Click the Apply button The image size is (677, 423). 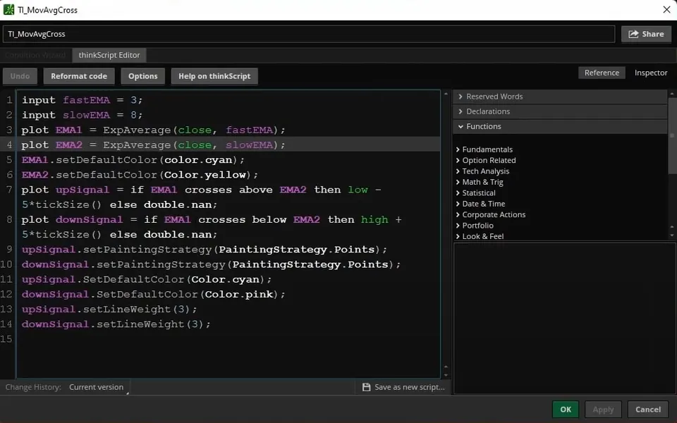click(603, 409)
